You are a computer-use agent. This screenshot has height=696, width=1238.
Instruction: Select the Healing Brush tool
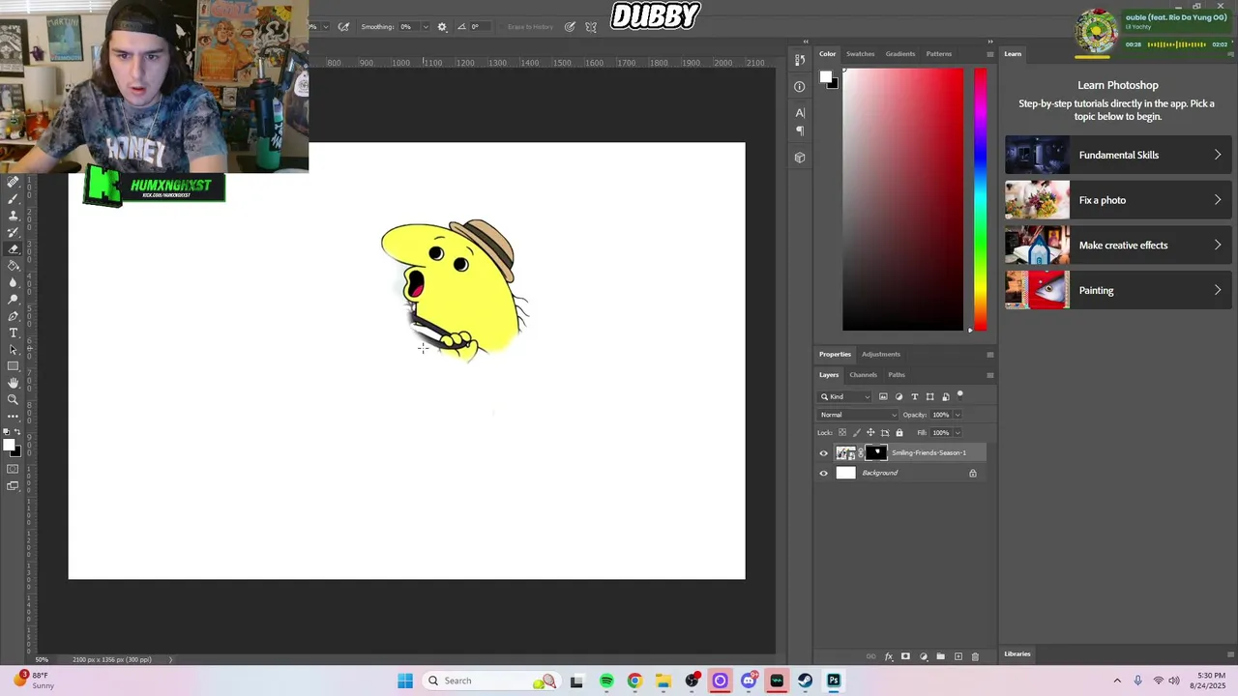(x=14, y=182)
